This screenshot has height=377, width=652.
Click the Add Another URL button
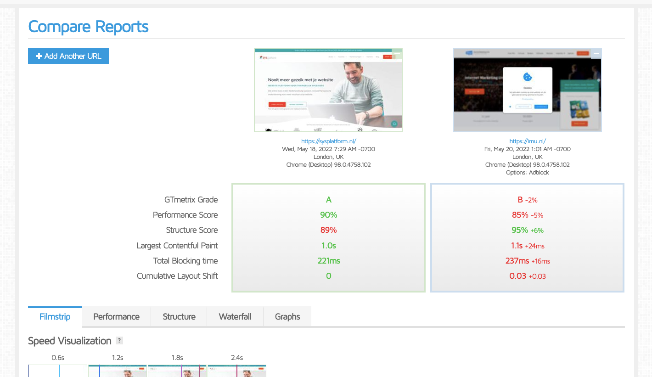(68, 56)
